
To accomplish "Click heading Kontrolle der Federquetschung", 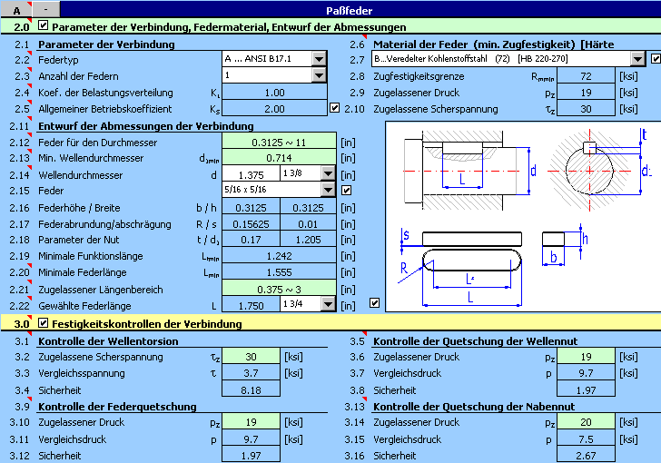I will pos(117,407).
